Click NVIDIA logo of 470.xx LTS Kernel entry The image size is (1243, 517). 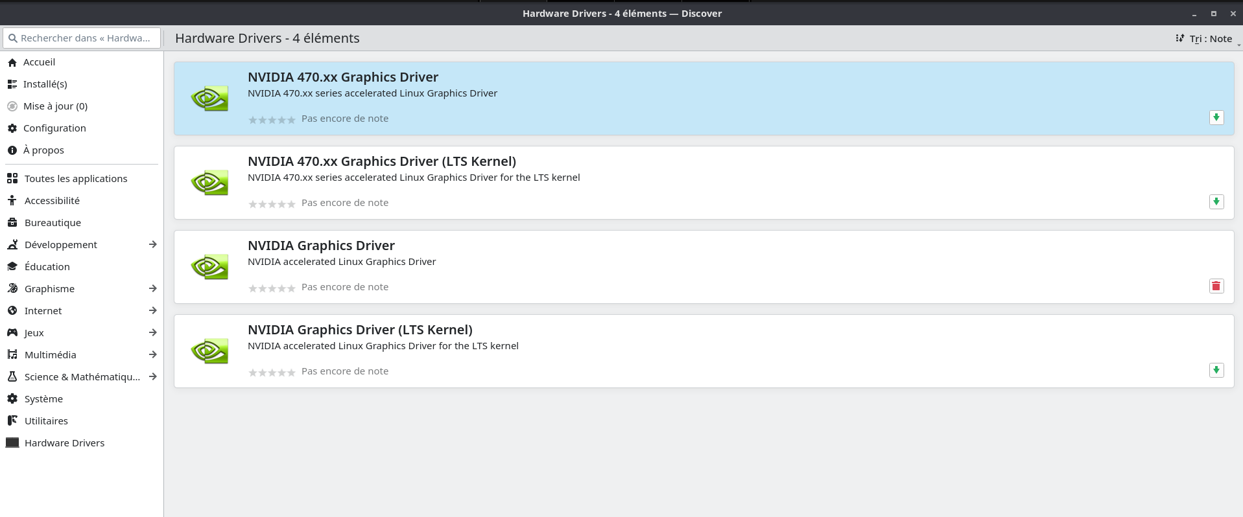[209, 183]
